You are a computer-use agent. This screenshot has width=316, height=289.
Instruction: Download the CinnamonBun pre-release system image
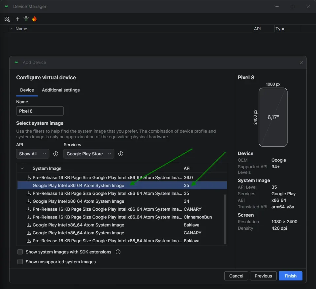pos(29,217)
